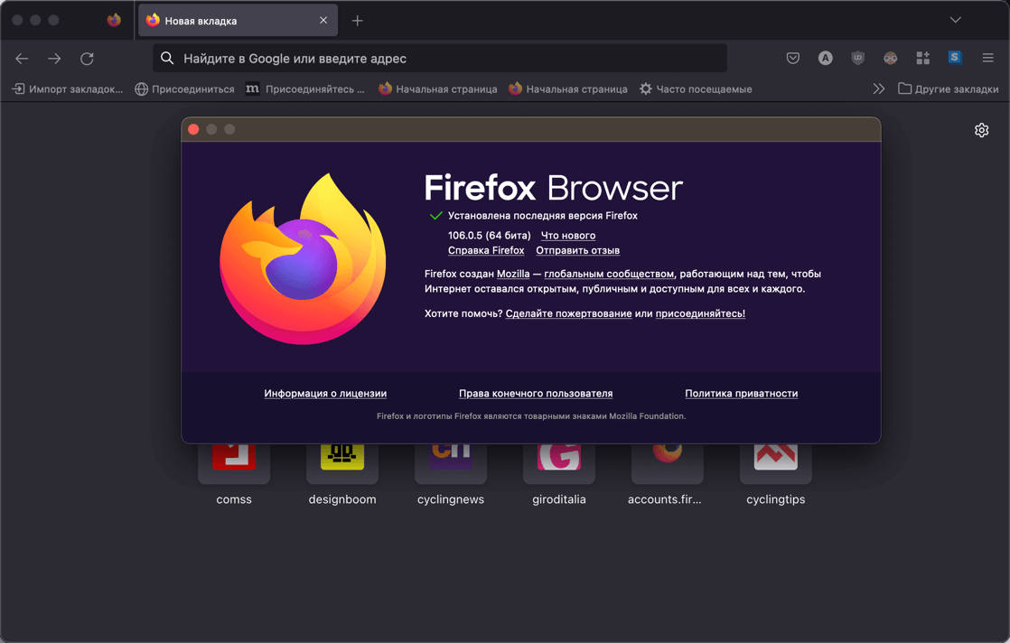
Task: Open the 'Mozilla' link
Action: pos(513,274)
